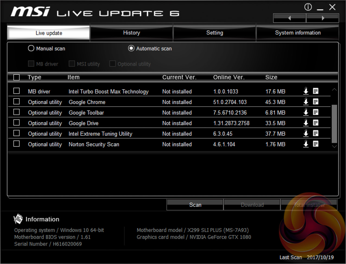The image size is (346, 264).
Task: Click the Download button
Action: (x=252, y=205)
